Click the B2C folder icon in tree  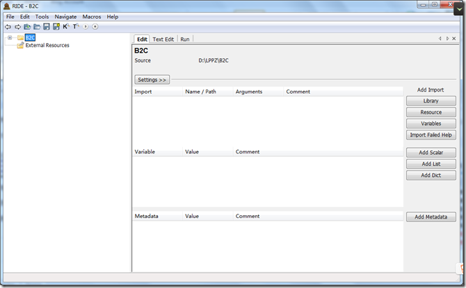20,37
